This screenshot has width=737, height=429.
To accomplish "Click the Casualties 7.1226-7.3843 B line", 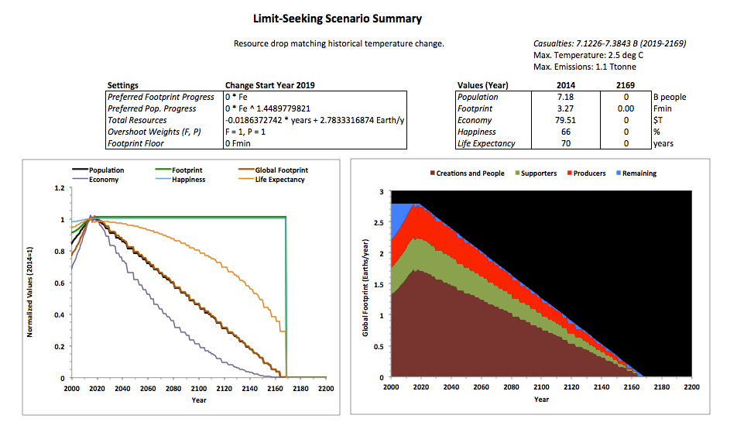I will click(609, 43).
